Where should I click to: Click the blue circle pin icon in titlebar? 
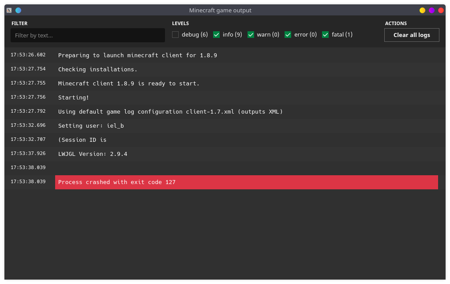(18, 10)
